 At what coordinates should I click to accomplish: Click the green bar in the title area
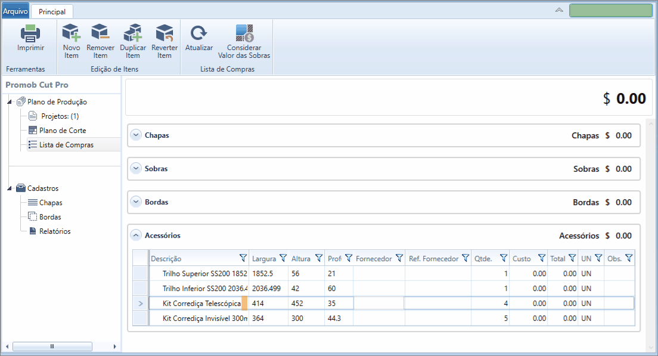point(610,11)
